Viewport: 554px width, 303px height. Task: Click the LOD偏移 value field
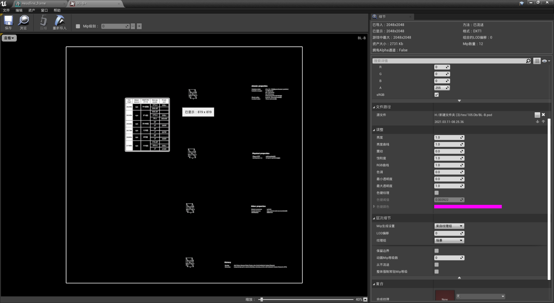click(x=449, y=234)
